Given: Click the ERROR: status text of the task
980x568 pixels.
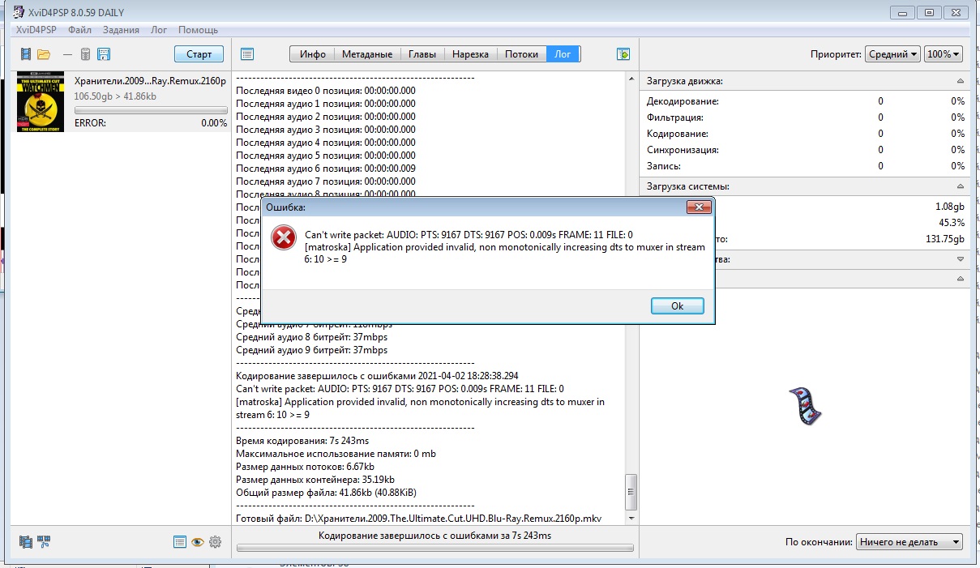Looking at the screenshot, I should tap(90, 123).
